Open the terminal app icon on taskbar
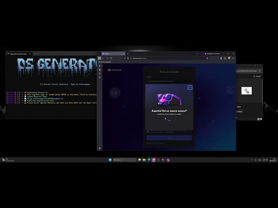The image size is (278, 208). (163, 160)
